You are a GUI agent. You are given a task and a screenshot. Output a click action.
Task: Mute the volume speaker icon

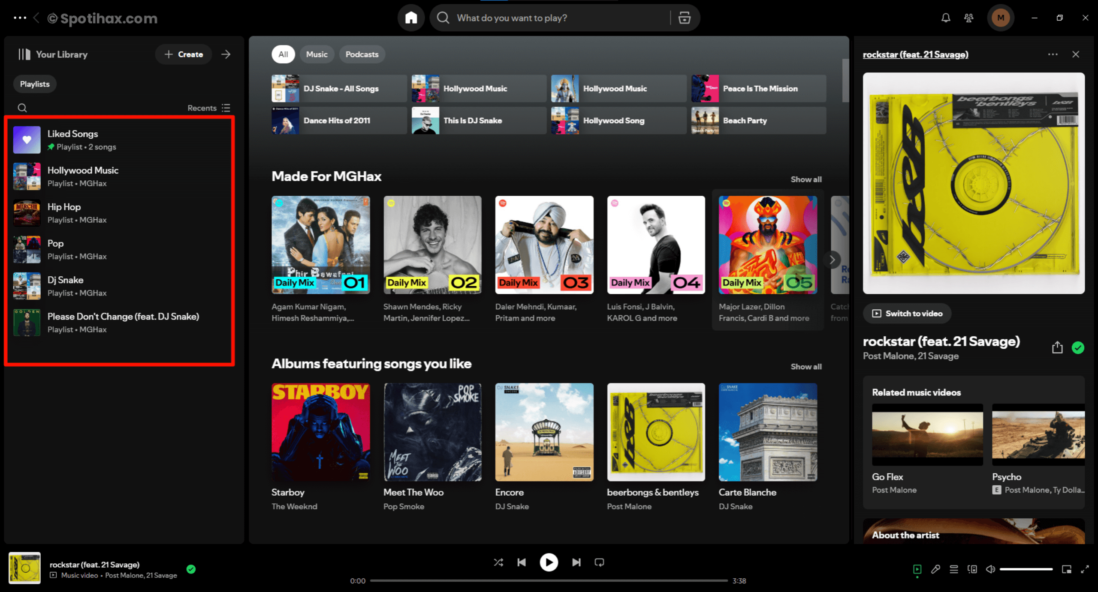click(x=990, y=569)
